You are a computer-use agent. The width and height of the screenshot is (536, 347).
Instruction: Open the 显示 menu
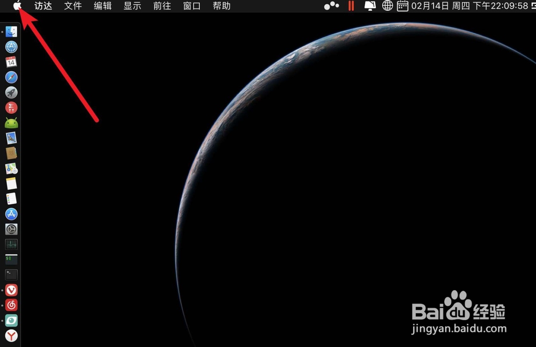pyautogui.click(x=132, y=6)
